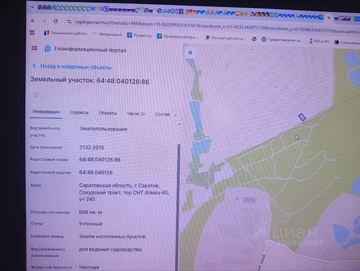360x271 pixels.
Task: Collapse the side panel with double chevron
Action: point(190,53)
